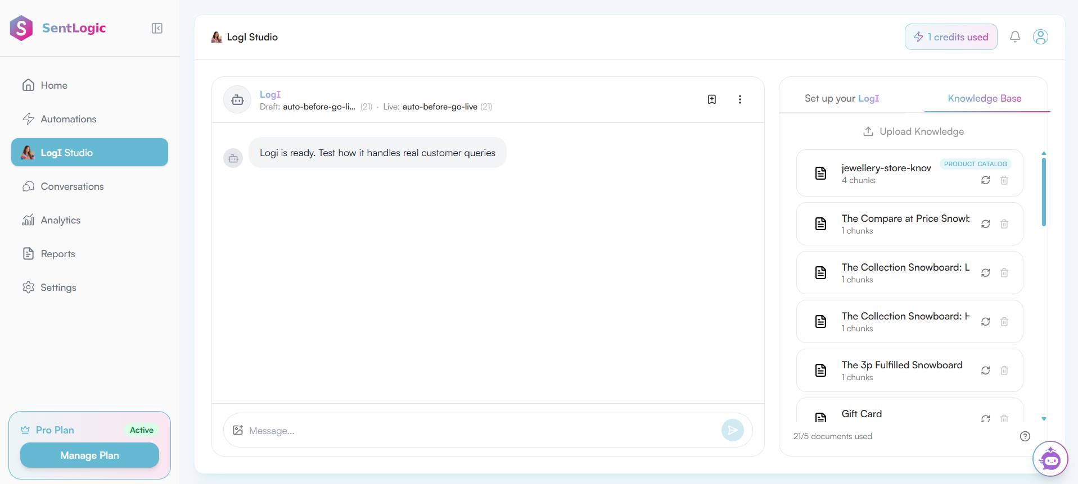Click the Manage Plan button

pos(89,455)
